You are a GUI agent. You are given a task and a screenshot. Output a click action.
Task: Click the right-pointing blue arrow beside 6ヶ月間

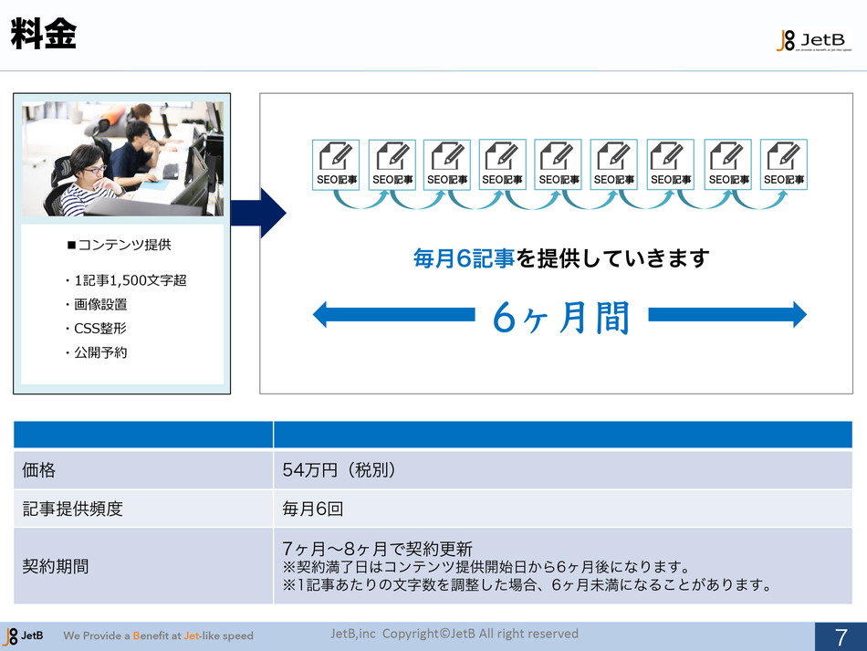pos(727,315)
